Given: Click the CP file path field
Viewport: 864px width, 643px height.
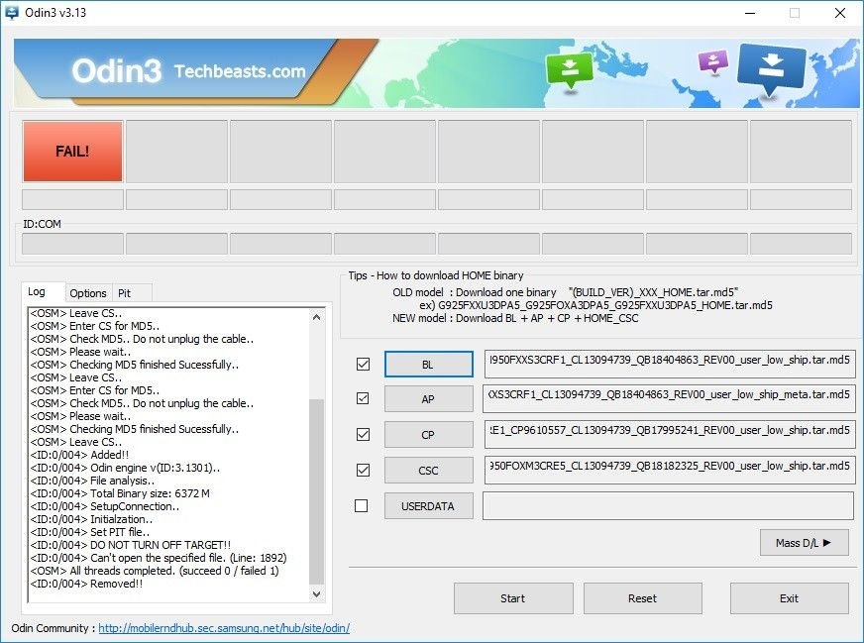Looking at the screenshot, I should click(670, 435).
